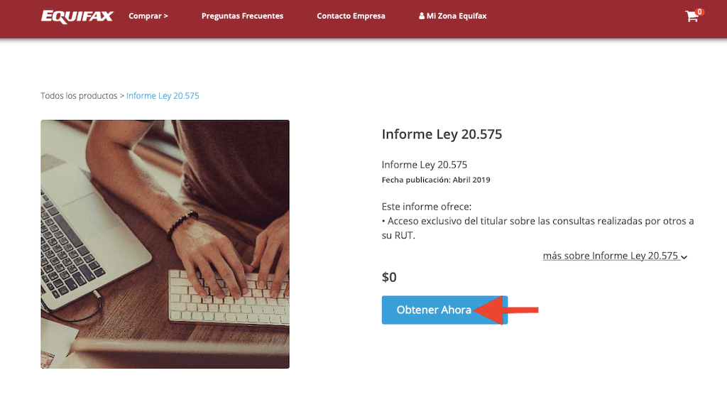The height and width of the screenshot is (407, 727).
Task: Click the Informe Ley 20.575 product heading
Action: [442, 134]
